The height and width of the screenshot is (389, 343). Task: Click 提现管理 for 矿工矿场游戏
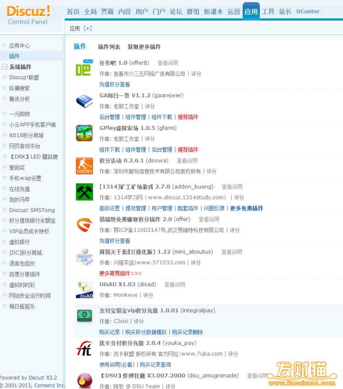135,208
